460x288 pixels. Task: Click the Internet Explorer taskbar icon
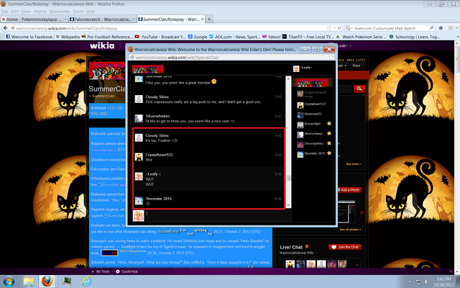pos(86,282)
